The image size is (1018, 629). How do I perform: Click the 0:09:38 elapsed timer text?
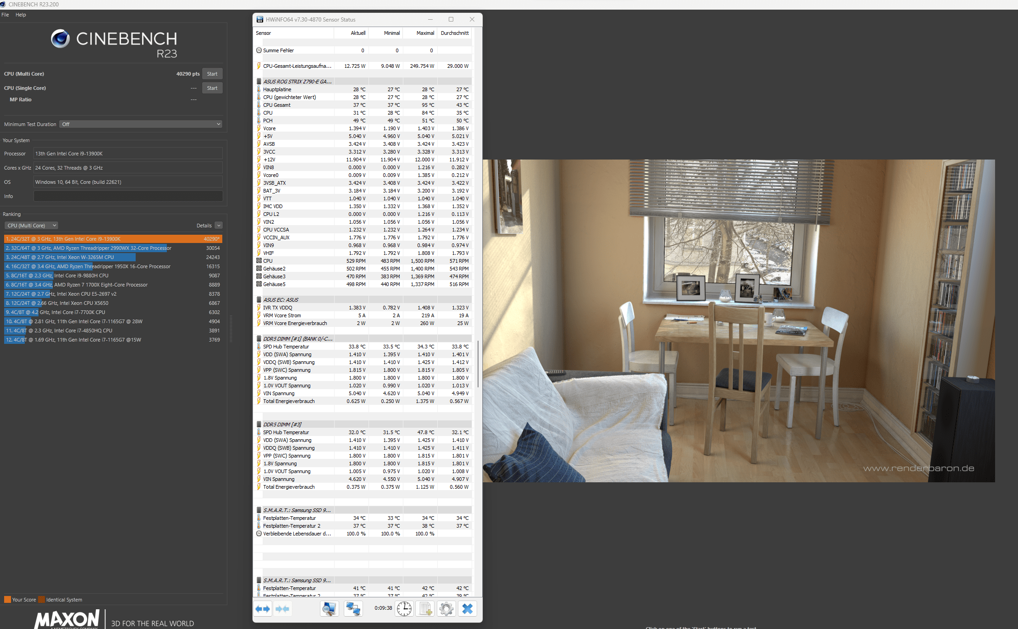pos(383,608)
